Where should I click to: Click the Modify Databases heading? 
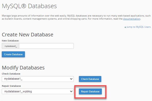point(23,68)
